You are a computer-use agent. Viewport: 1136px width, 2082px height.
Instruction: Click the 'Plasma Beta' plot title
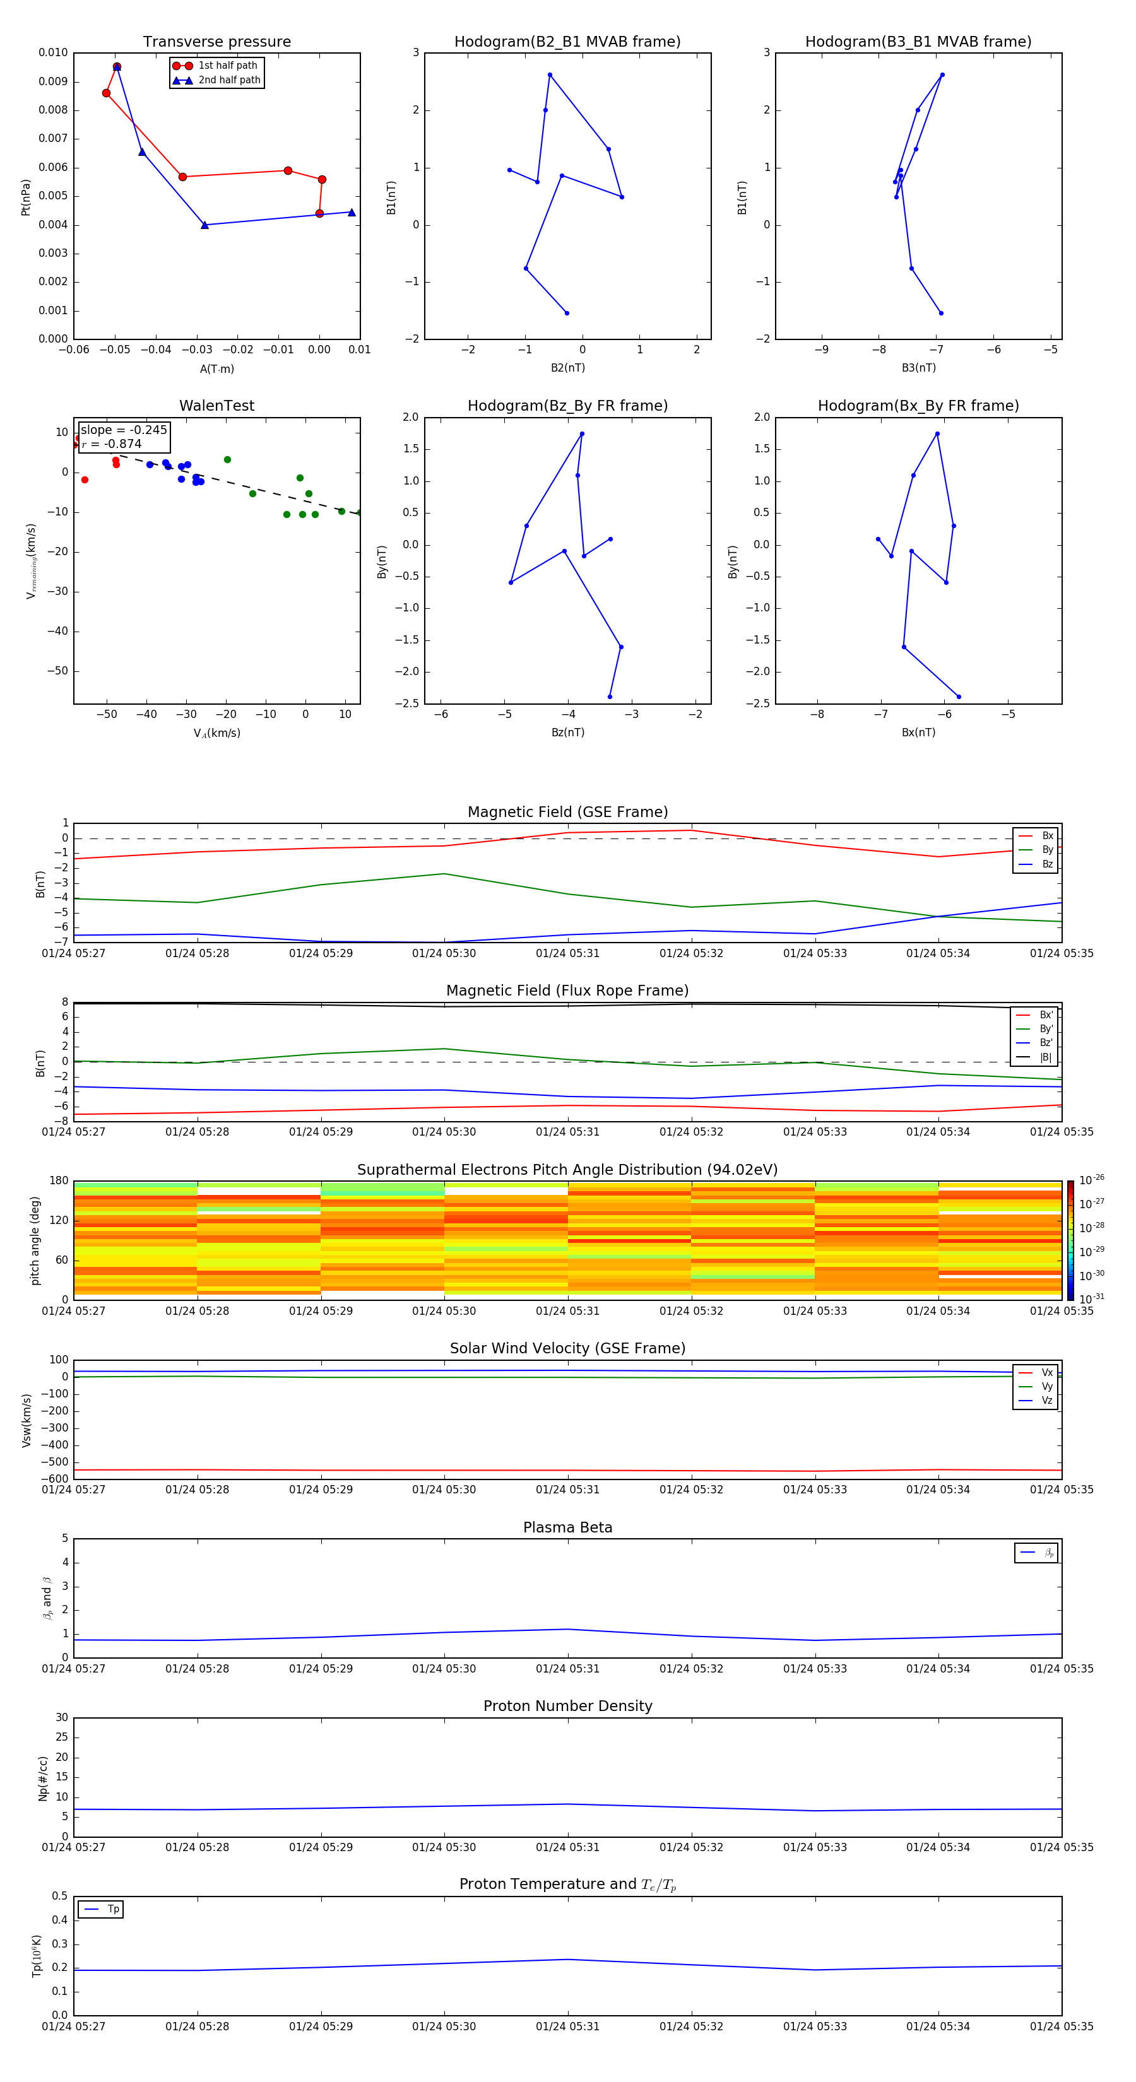[567, 1528]
